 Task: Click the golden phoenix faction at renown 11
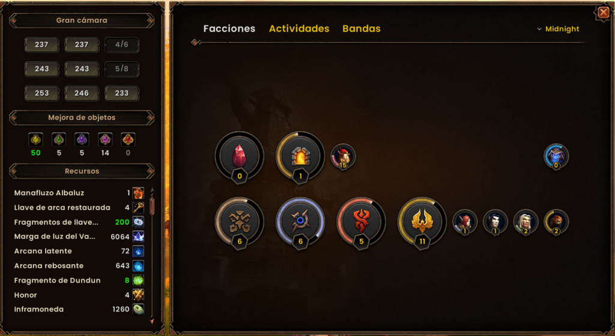[x=422, y=222]
